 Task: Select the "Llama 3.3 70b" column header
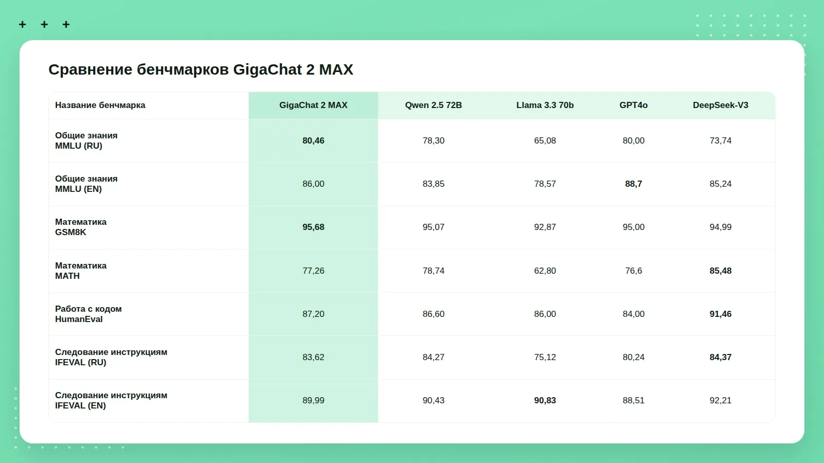coord(545,105)
